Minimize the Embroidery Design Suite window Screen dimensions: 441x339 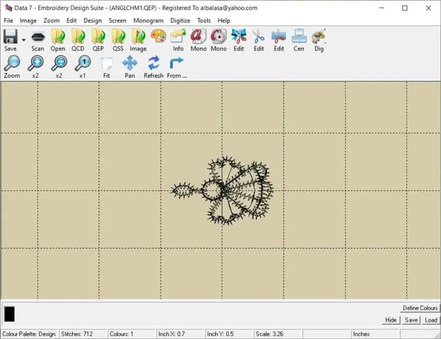381,8
